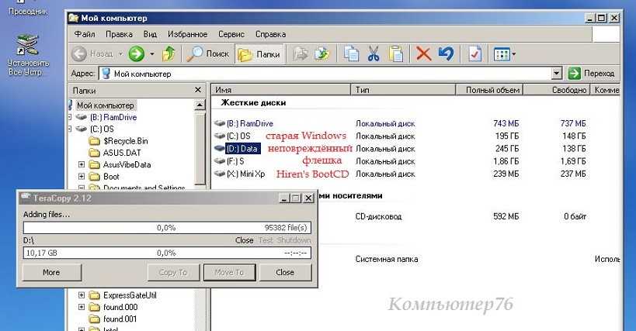Click the large Close button in TeraCopy
This screenshot has height=331, width=636.
[x=285, y=272]
